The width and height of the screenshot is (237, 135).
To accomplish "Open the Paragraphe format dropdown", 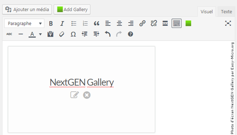I will pos(24,24).
